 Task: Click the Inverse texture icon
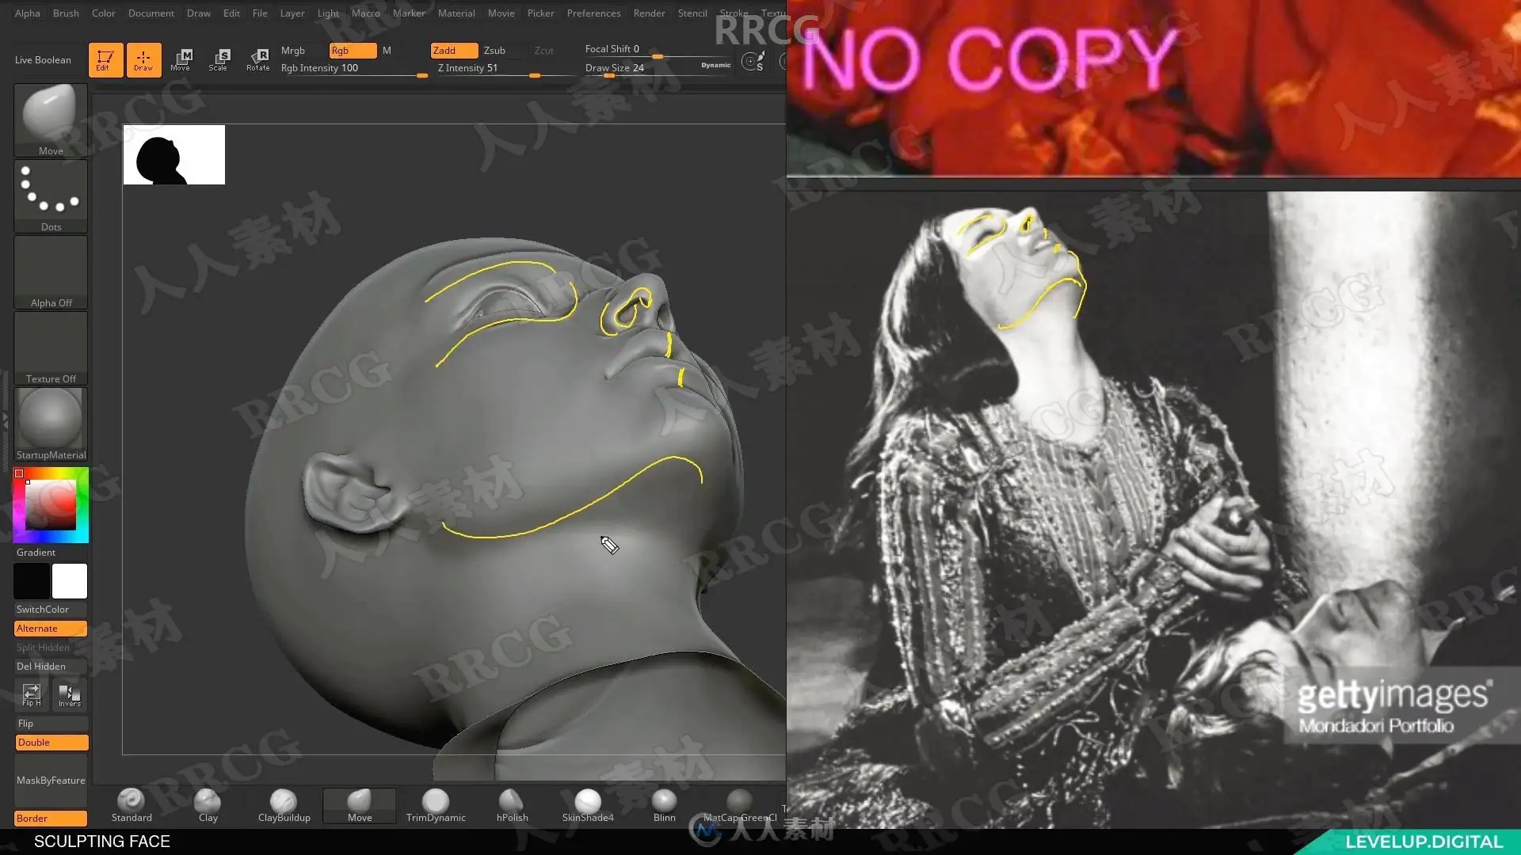point(69,695)
